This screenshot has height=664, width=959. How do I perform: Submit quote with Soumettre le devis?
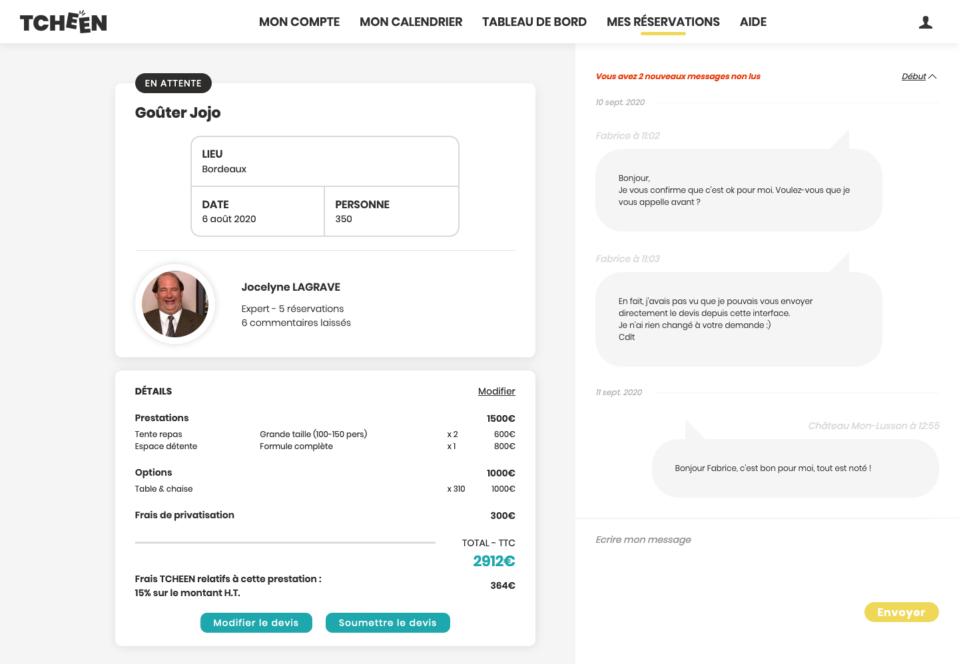(388, 623)
